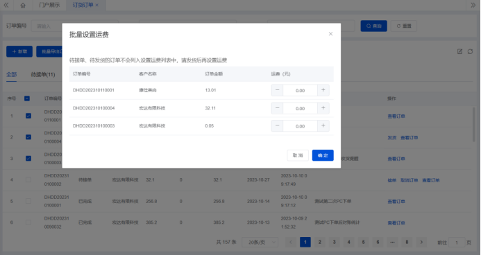Click pagination ellipsis for more pages

click(392, 242)
